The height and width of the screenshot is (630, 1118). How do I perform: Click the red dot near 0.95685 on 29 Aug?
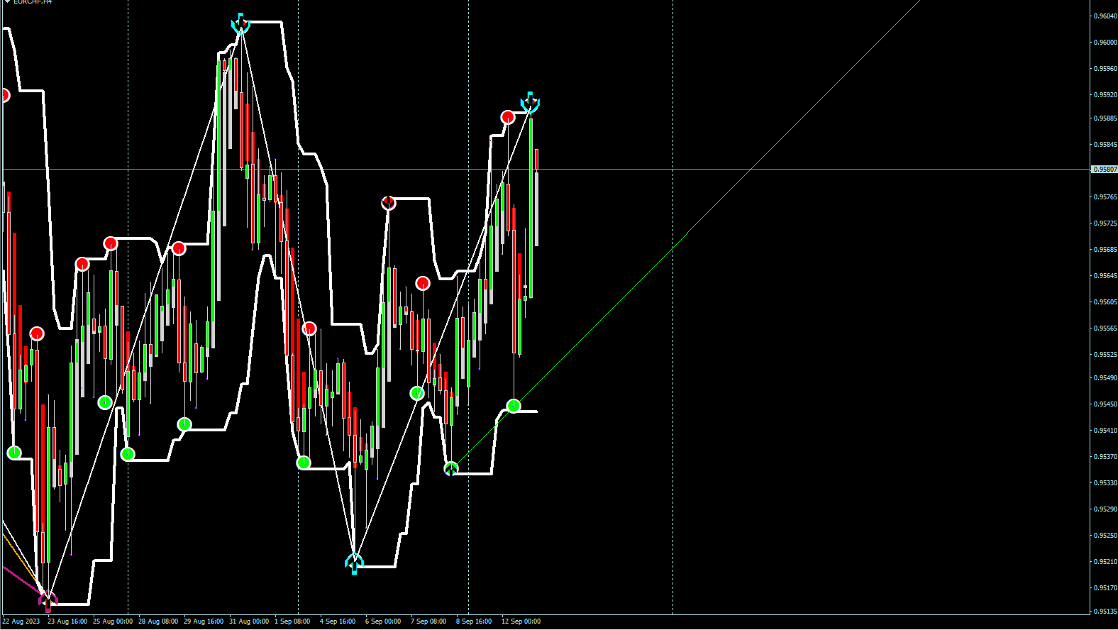coord(179,248)
